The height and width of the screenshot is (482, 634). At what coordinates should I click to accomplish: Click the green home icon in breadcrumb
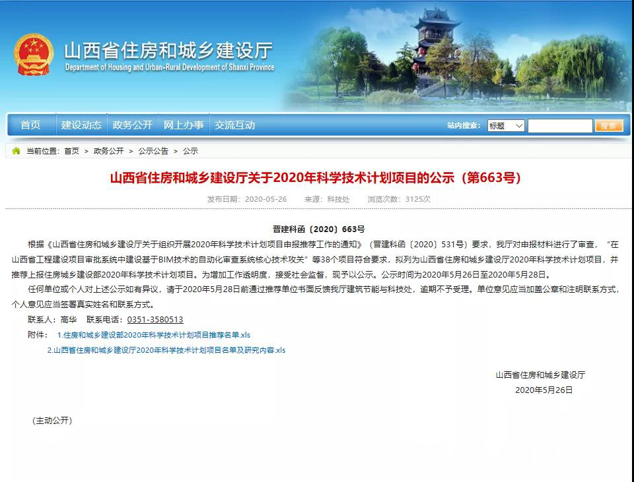tap(17, 151)
